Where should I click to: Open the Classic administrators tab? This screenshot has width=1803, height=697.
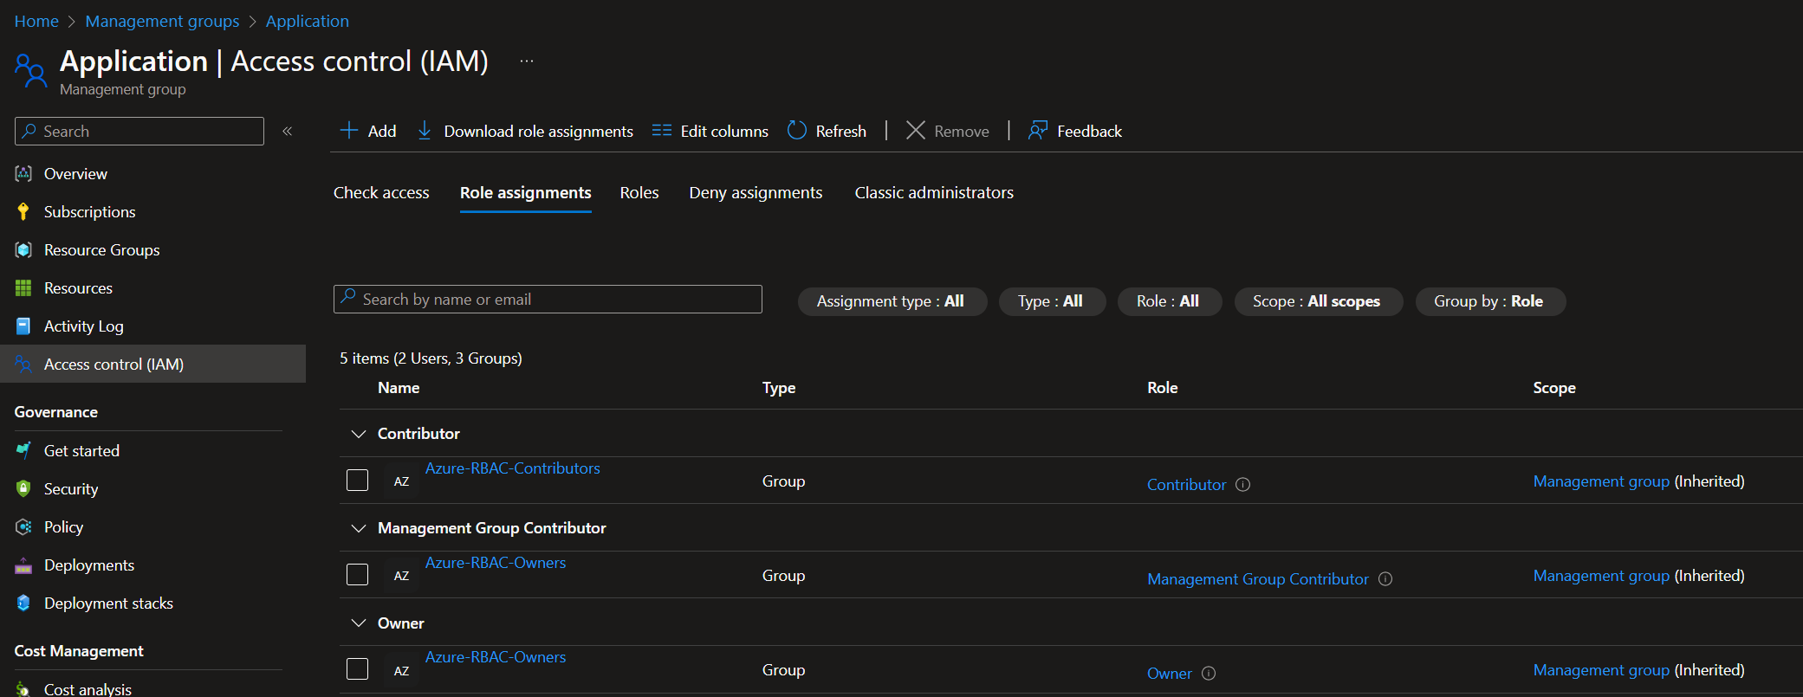tap(934, 193)
